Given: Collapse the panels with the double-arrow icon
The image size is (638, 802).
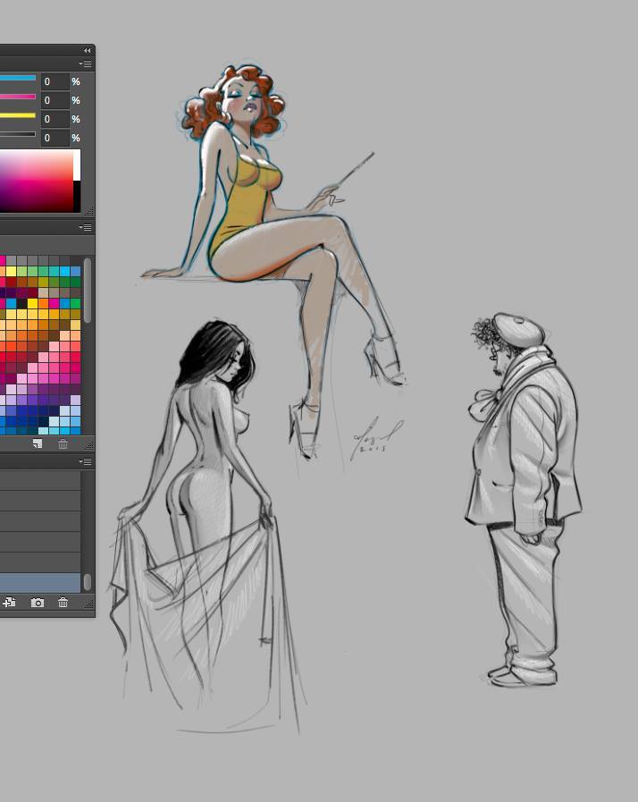Looking at the screenshot, I should pyautogui.click(x=87, y=51).
